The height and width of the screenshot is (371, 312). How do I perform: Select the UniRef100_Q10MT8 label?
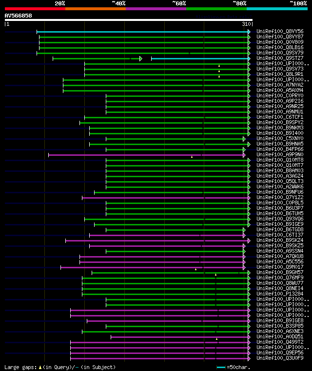point(280,160)
